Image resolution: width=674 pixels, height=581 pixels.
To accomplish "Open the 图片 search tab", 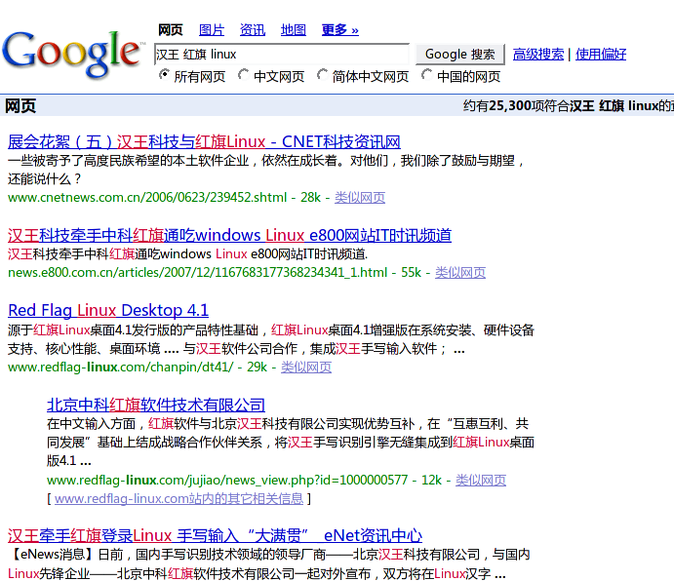I will point(212,30).
